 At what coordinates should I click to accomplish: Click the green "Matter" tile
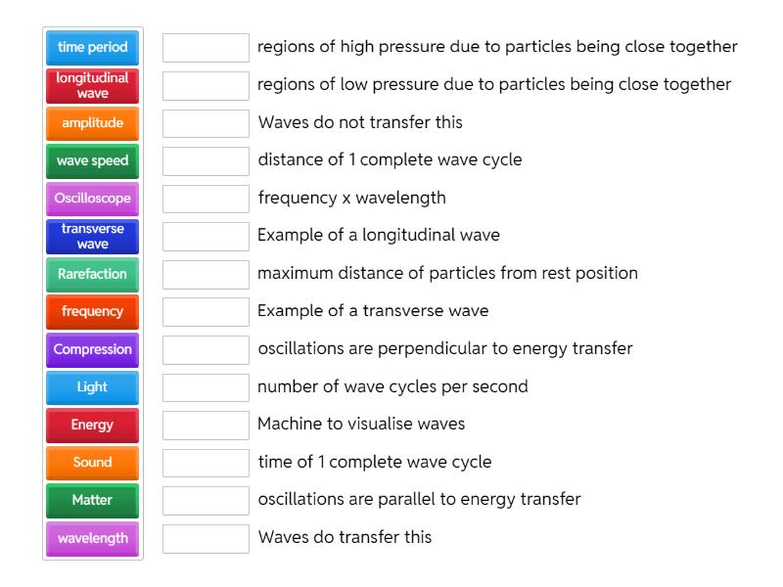point(92,500)
